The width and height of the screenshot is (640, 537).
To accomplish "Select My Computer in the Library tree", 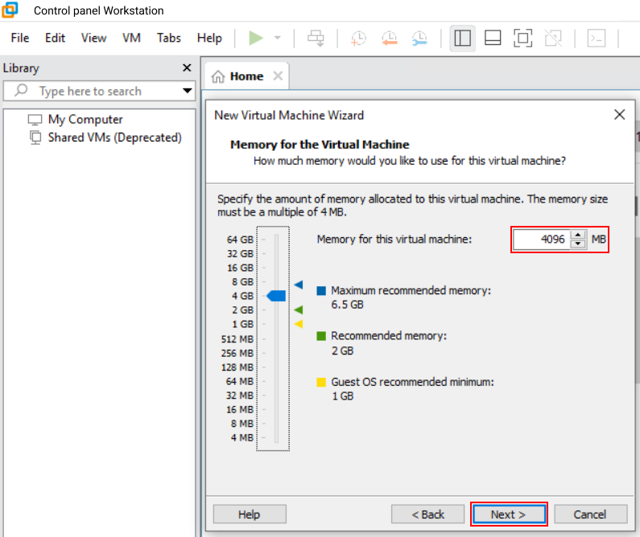I will [x=85, y=119].
